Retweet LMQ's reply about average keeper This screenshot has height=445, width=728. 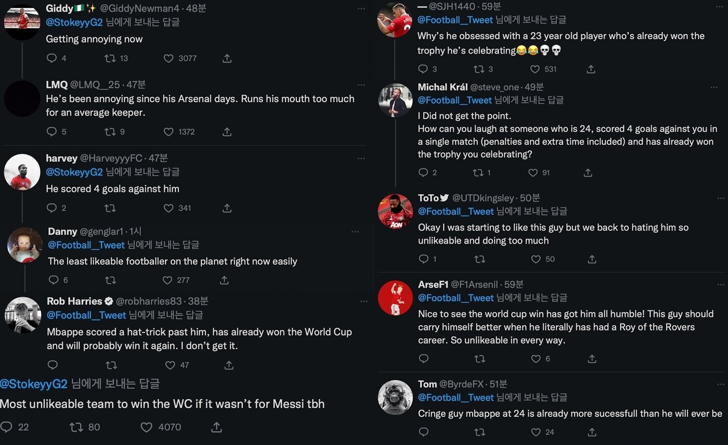110,132
